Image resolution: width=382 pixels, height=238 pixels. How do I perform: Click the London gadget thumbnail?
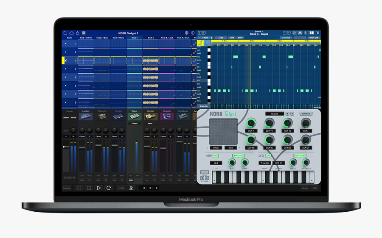(x=86, y=117)
